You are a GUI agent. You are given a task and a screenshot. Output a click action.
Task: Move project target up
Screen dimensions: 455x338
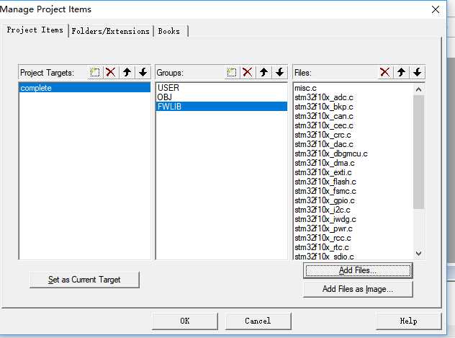(x=127, y=72)
